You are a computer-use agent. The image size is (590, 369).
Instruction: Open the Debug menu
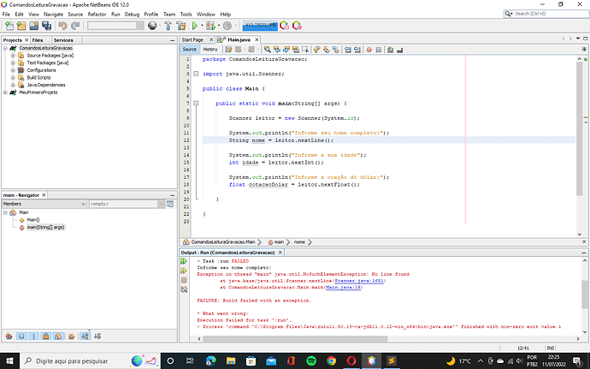click(132, 15)
